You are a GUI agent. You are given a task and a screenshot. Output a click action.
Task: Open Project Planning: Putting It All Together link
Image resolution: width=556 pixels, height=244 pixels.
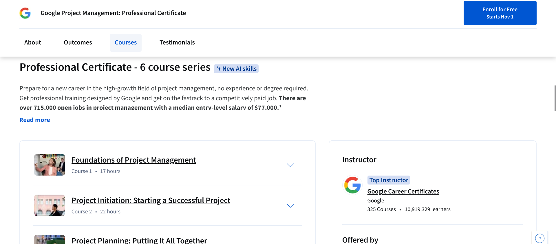pyautogui.click(x=139, y=240)
